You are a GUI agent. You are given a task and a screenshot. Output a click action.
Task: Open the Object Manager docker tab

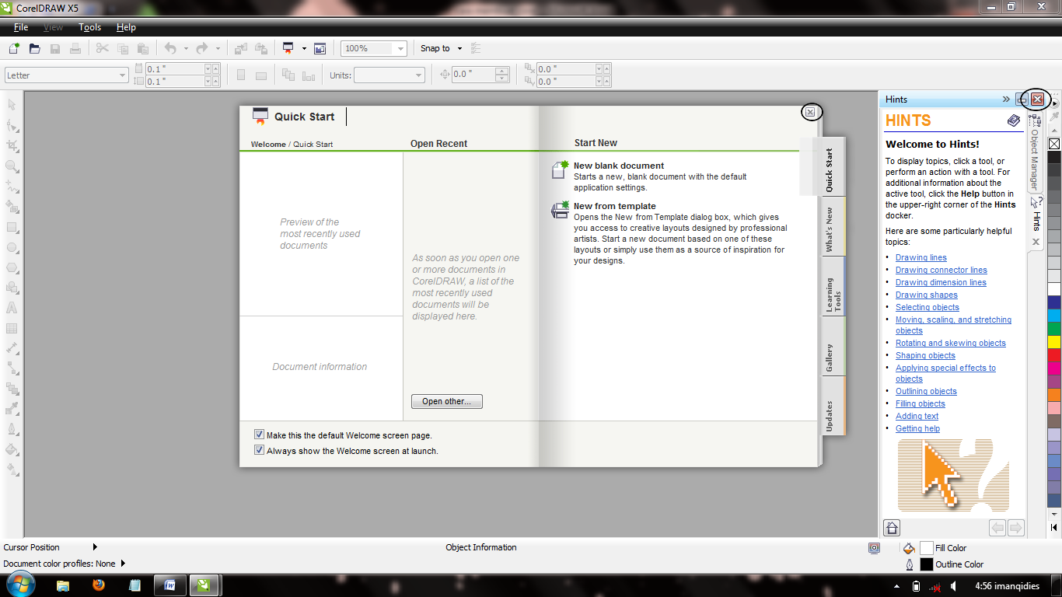[1035, 151]
